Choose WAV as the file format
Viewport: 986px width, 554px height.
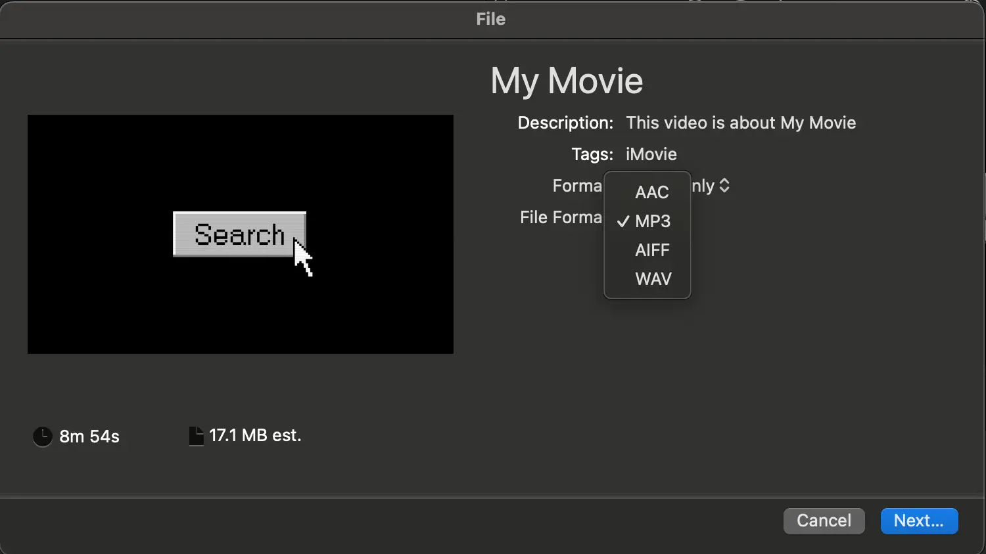[x=653, y=278]
